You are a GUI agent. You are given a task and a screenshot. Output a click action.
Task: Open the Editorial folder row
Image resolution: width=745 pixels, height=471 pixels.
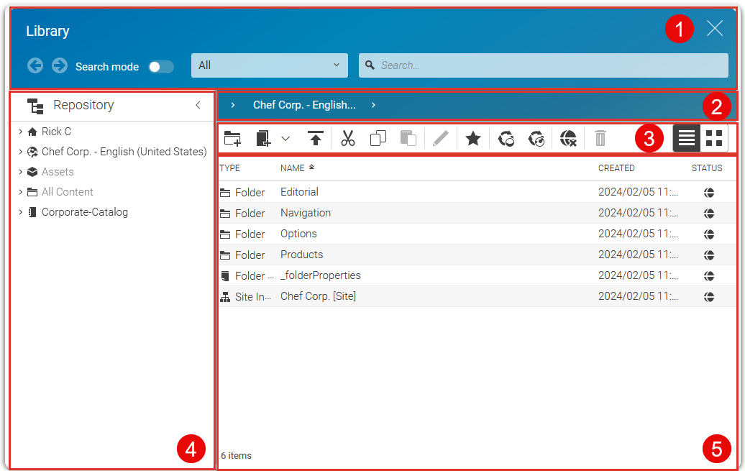click(x=299, y=192)
